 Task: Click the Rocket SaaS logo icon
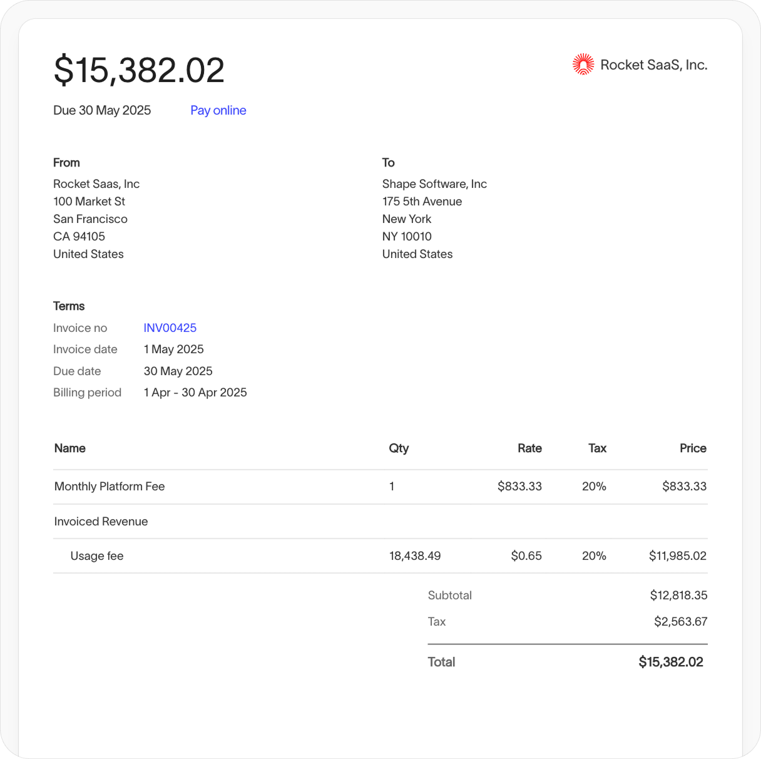pos(583,64)
